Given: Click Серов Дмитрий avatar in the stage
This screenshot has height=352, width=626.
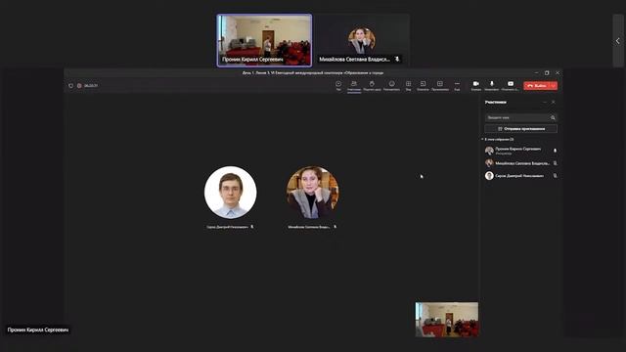Looking at the screenshot, I should [x=231, y=193].
